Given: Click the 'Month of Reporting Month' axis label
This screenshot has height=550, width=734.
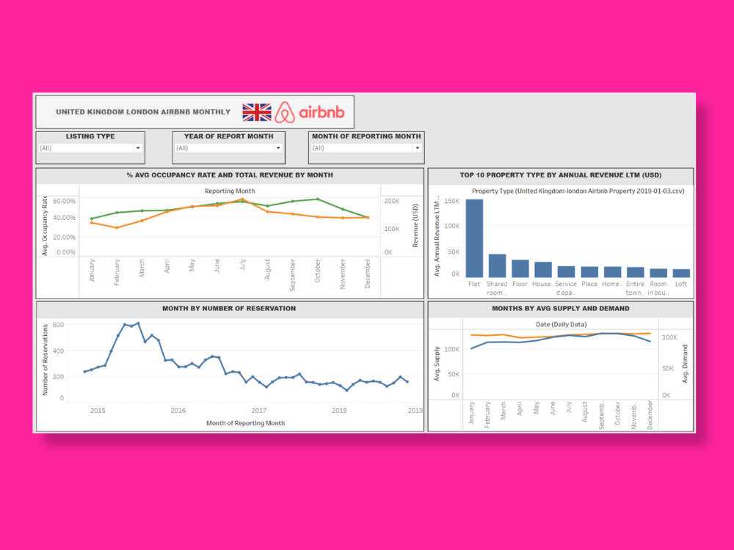Looking at the screenshot, I should tap(245, 423).
